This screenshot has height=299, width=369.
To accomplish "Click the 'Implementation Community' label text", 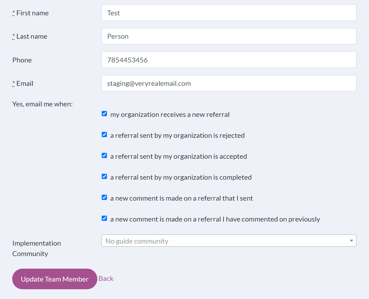I will point(36,248).
